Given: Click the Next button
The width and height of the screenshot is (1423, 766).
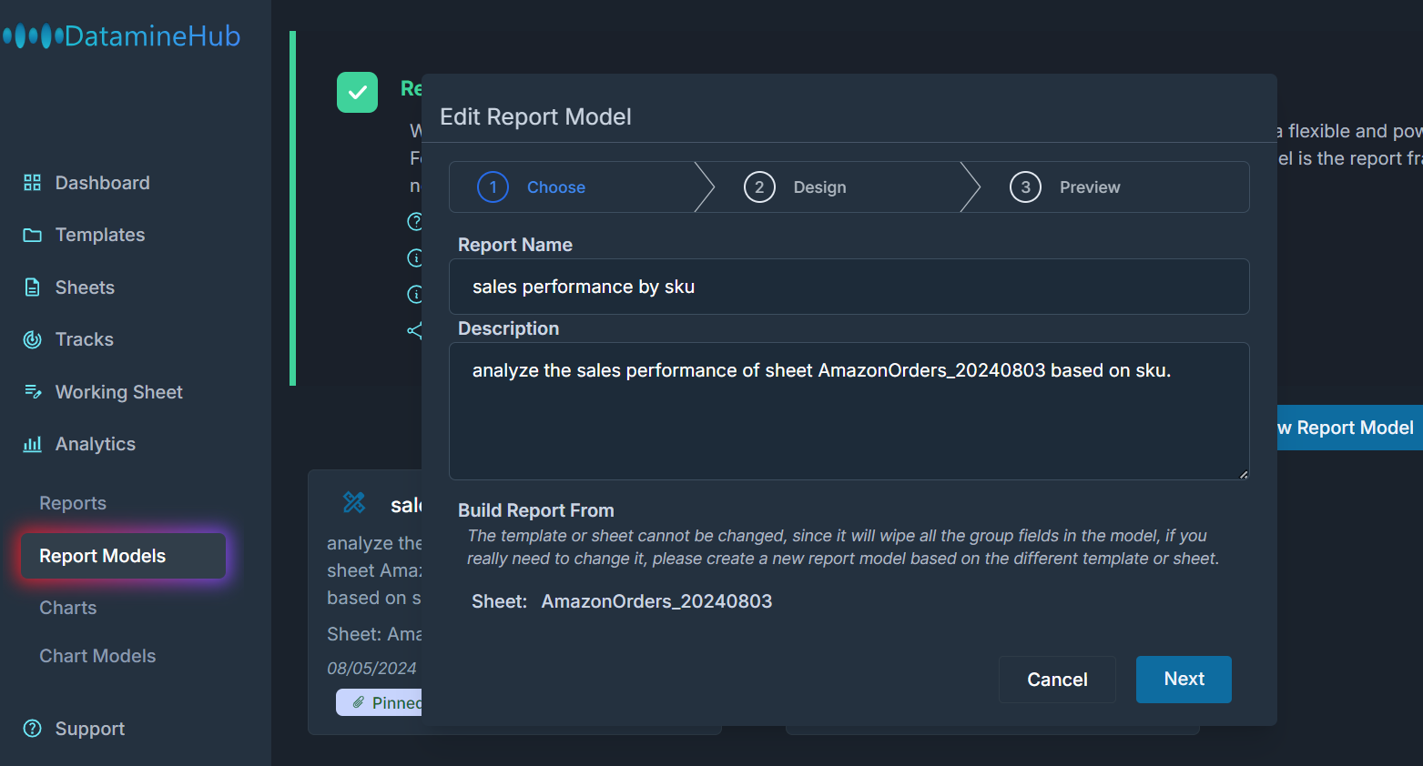Looking at the screenshot, I should 1184,680.
